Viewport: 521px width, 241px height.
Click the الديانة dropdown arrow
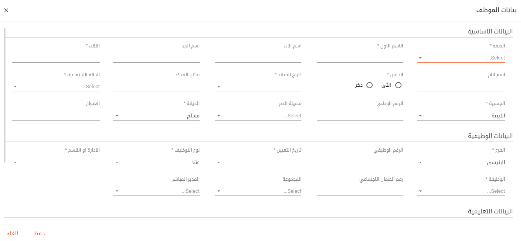pyautogui.click(x=117, y=116)
